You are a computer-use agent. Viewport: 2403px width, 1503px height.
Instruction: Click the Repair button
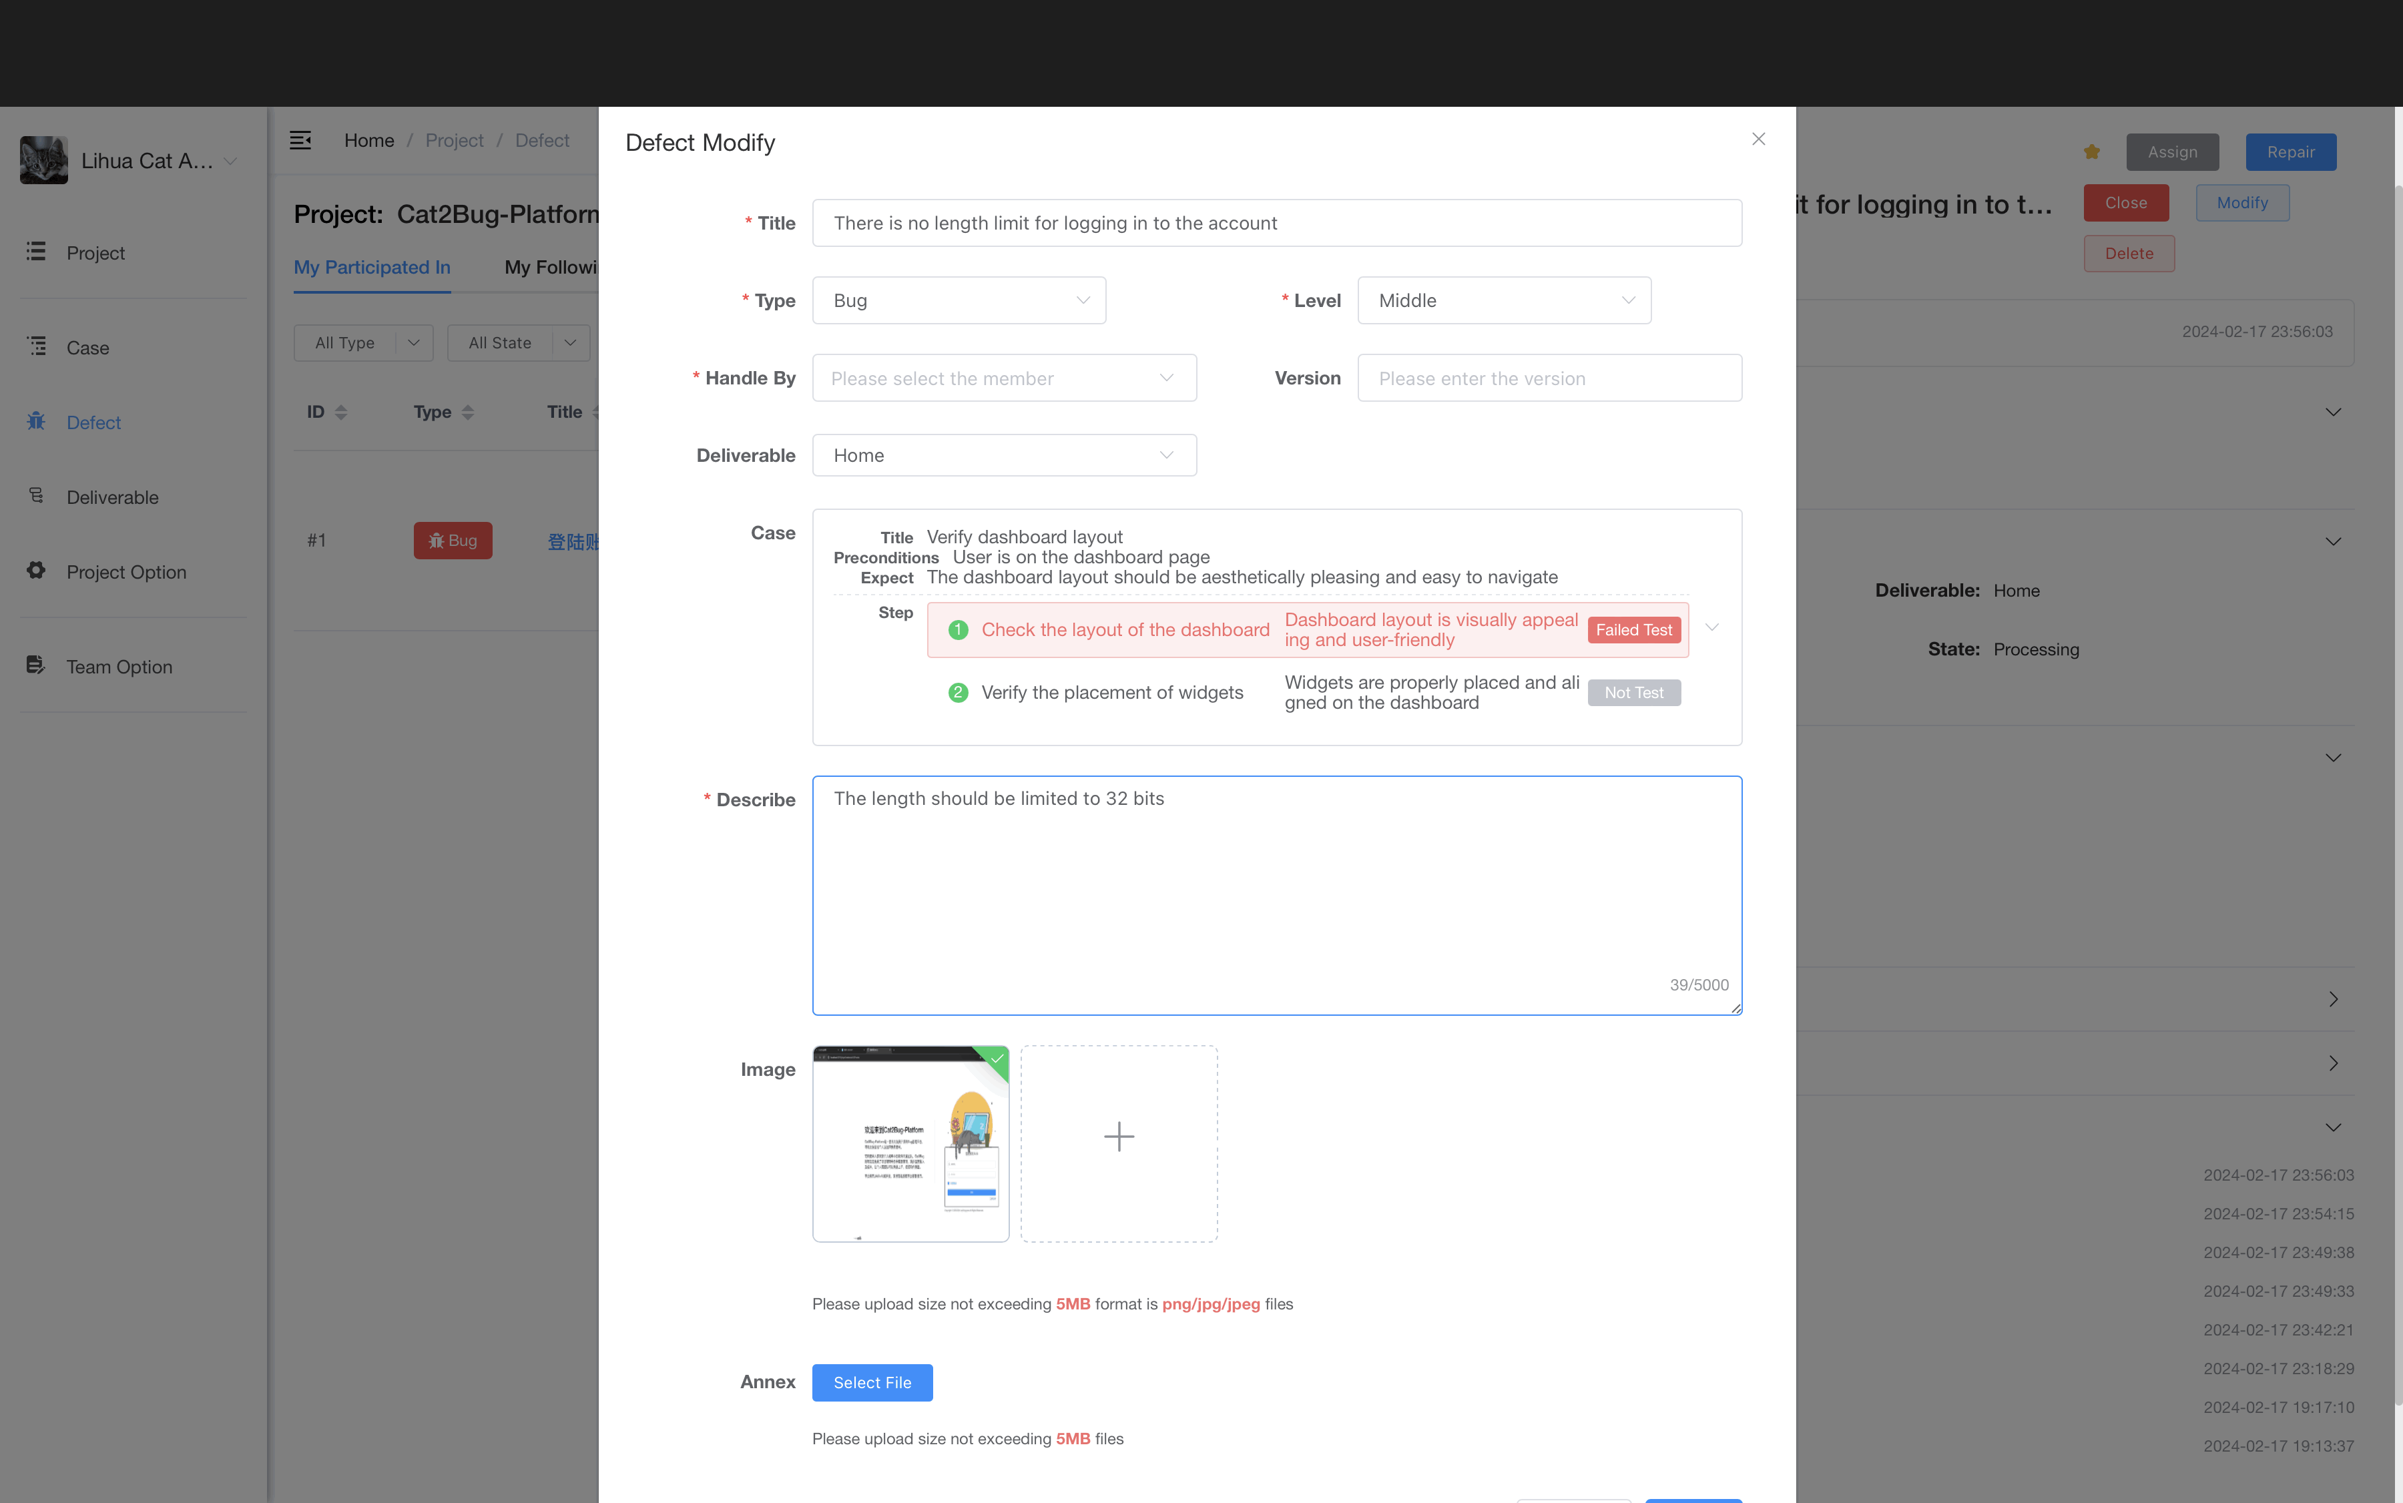point(2291,152)
